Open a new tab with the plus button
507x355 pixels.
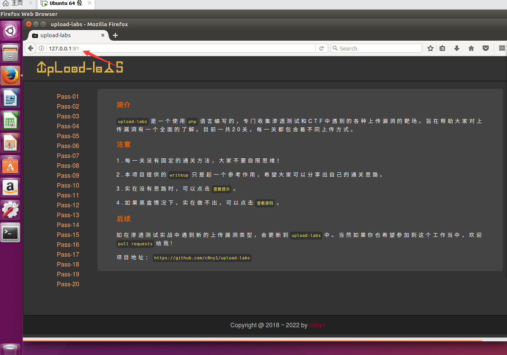pyautogui.click(x=115, y=35)
